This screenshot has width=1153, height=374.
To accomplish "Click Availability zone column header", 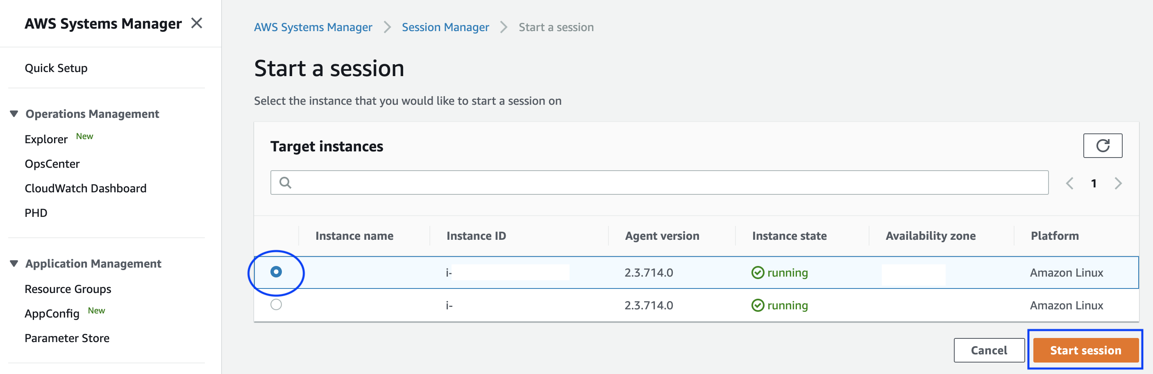I will click(931, 236).
